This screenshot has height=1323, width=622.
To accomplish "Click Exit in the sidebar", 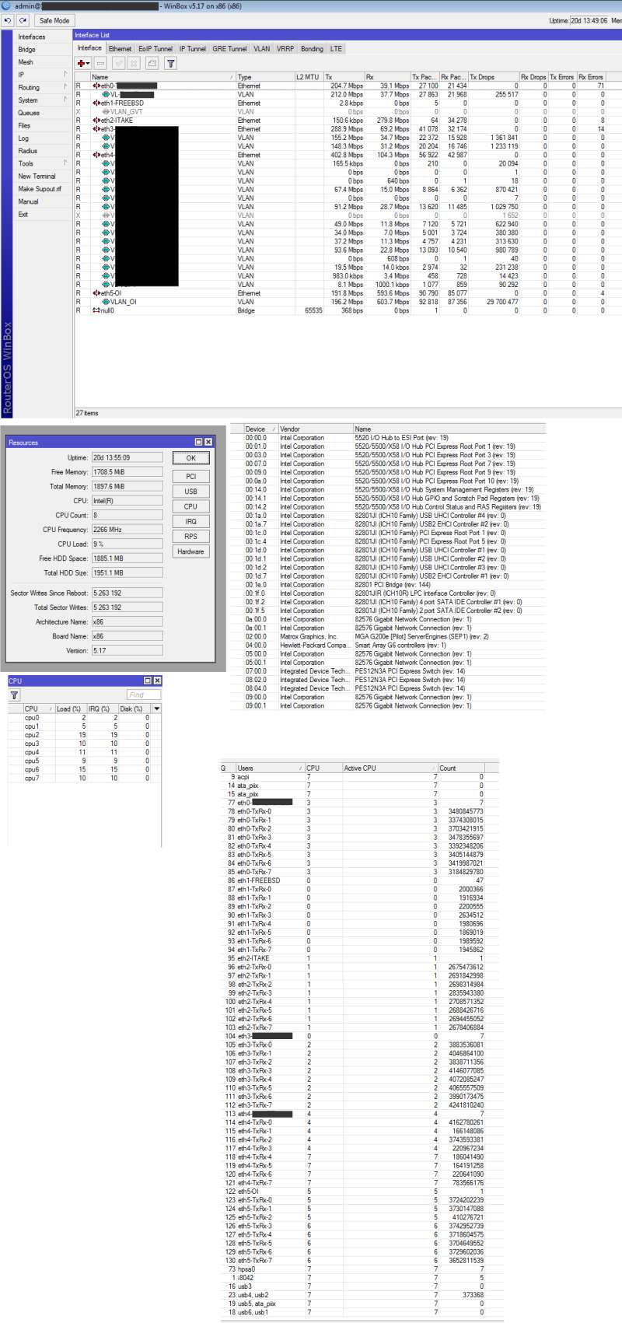I will (23, 215).
